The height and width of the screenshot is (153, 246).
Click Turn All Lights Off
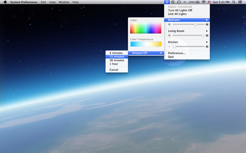coord(180,10)
